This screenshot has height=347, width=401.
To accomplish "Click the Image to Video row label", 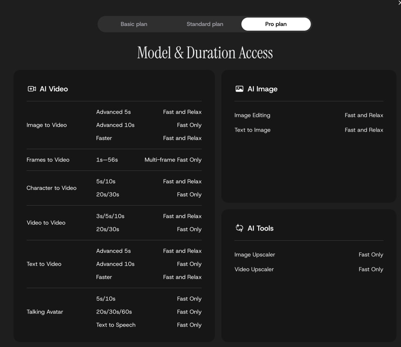I will pos(47,125).
